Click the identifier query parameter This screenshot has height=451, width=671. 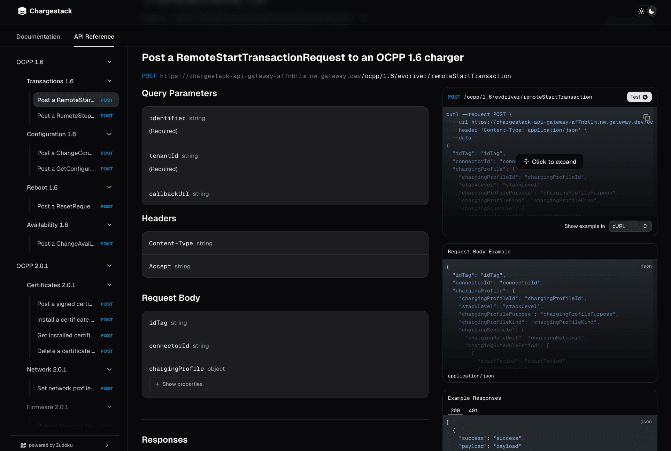point(285,125)
